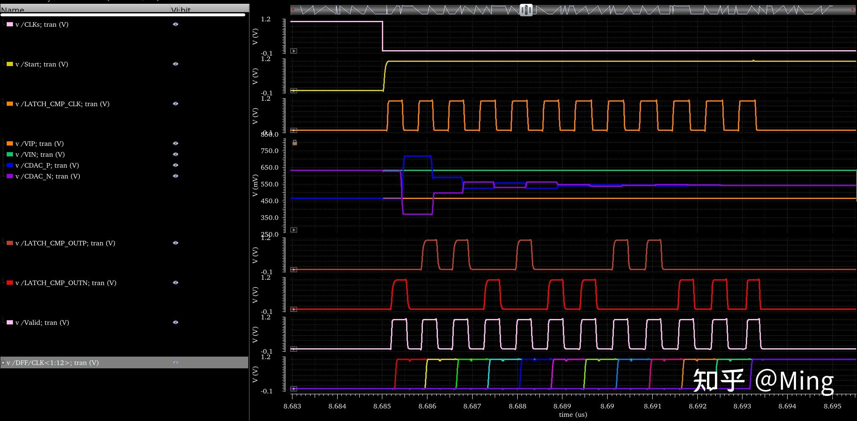Click the Name column header
857x421 pixels.
click(13, 9)
